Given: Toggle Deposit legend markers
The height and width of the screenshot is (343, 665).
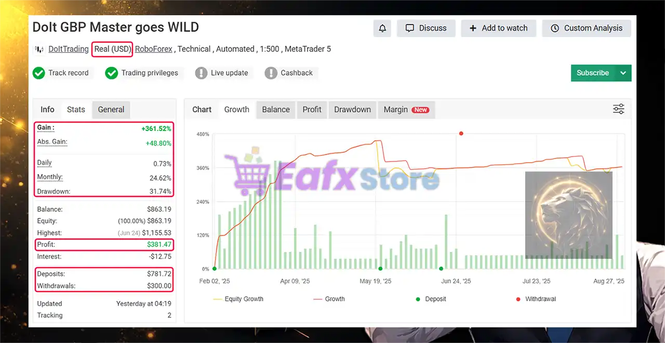Looking at the screenshot, I should pyautogui.click(x=431, y=299).
